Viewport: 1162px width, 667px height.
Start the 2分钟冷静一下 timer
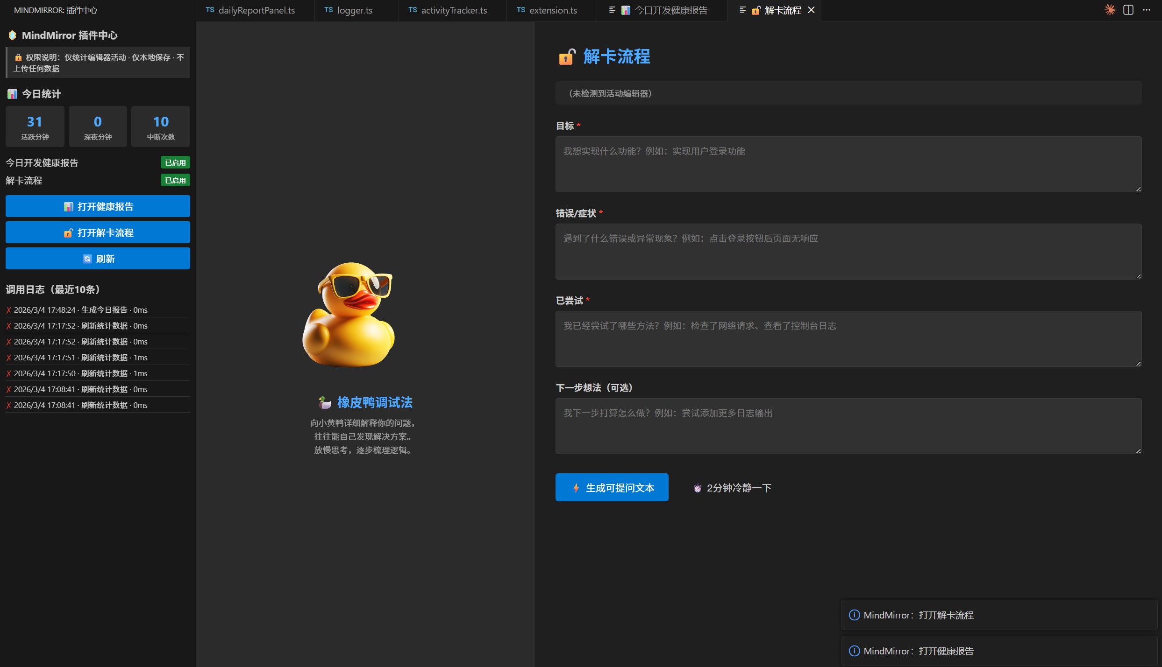(x=733, y=488)
